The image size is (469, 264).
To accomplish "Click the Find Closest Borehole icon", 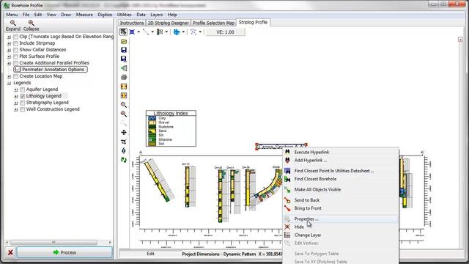I will pyautogui.click(x=287, y=179).
